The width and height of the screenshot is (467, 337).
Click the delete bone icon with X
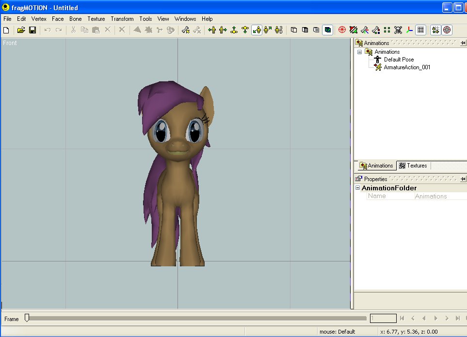197,30
